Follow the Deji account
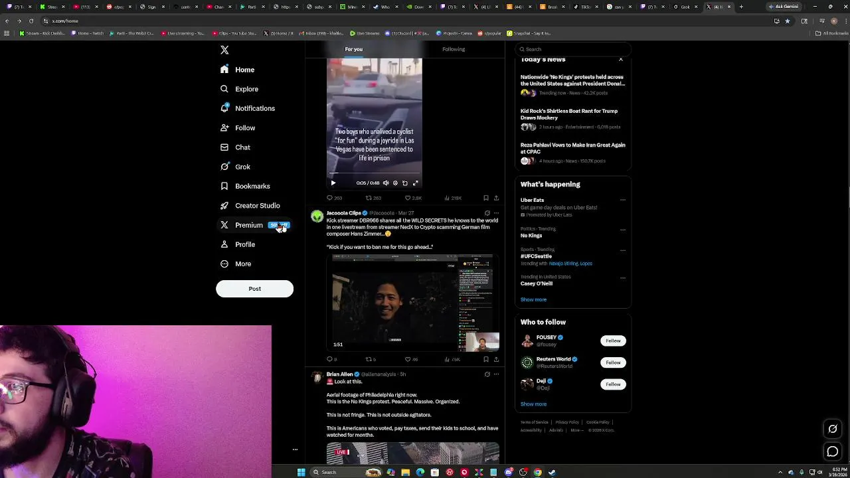The height and width of the screenshot is (478, 850). [x=613, y=384]
